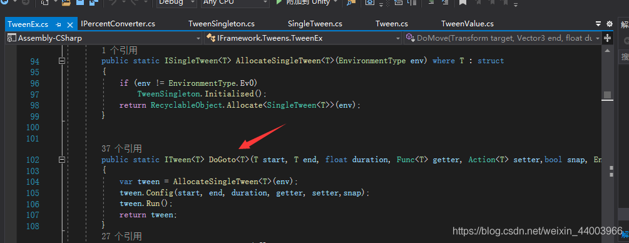Click 'return tween;' on line 107
Screen dimensions: 629x243
[x=148, y=215]
